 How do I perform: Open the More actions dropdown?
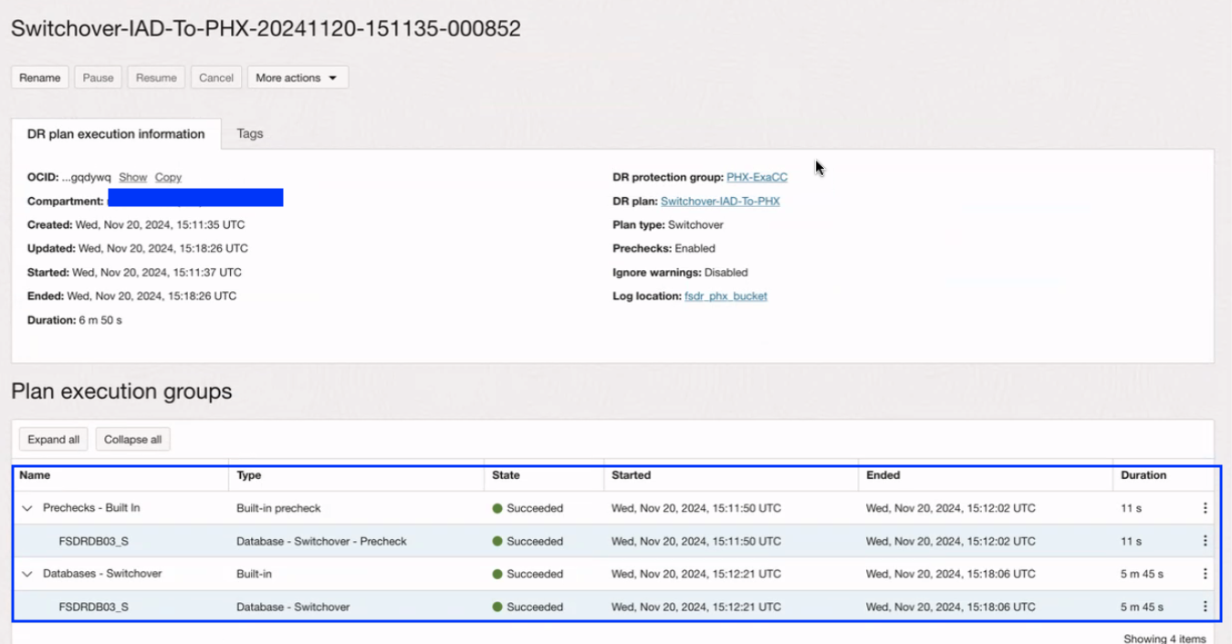coord(298,78)
